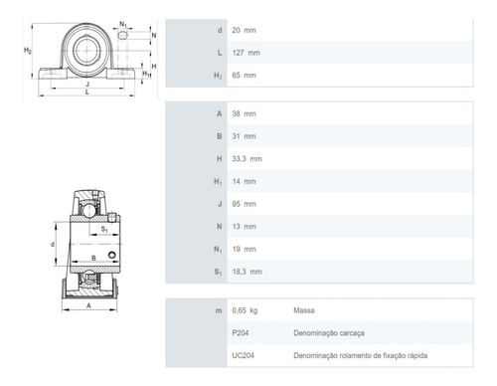Click the B 31 mm value
Screen dimensions: 497x386
244,136
